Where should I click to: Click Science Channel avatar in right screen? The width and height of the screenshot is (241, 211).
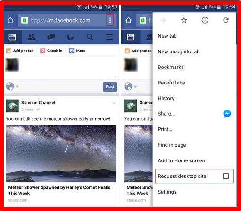tap(131, 106)
